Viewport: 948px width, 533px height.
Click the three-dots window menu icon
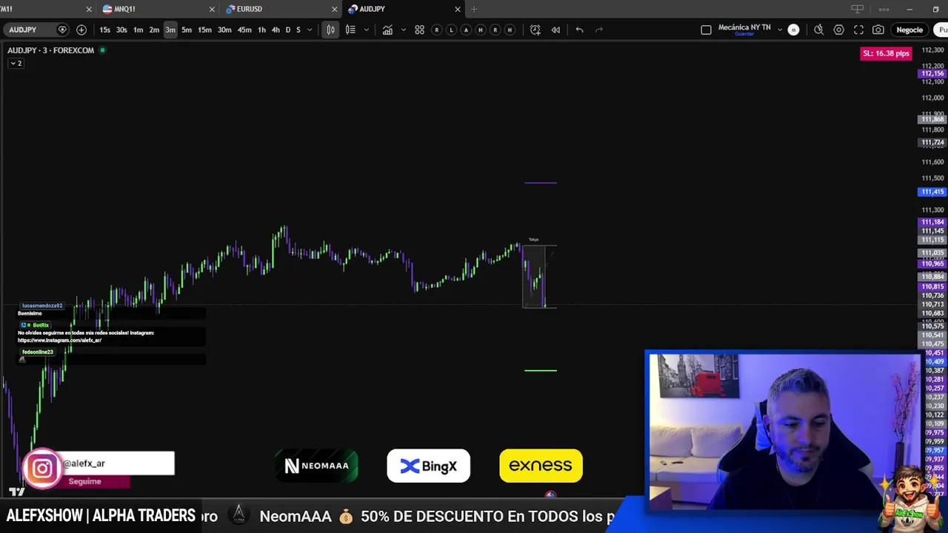884,9
